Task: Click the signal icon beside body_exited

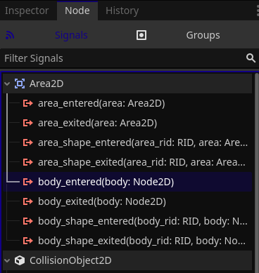Action: [x=28, y=201]
